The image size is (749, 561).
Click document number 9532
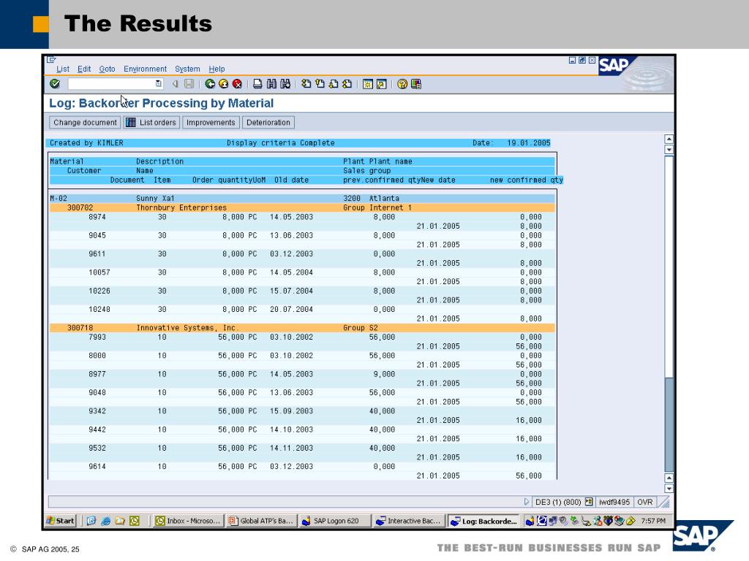(x=97, y=449)
